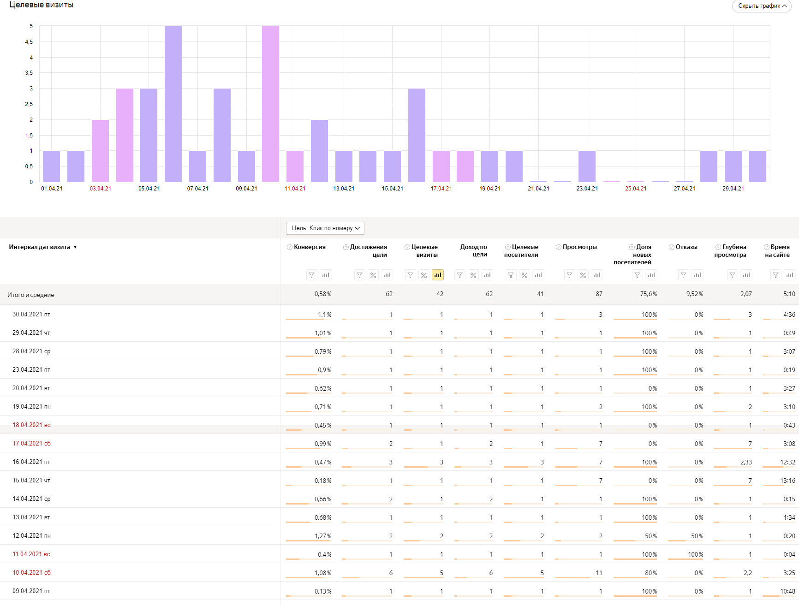Open filter for Целевые визиты column
Screen dimensions: 799x606
tap(410, 275)
